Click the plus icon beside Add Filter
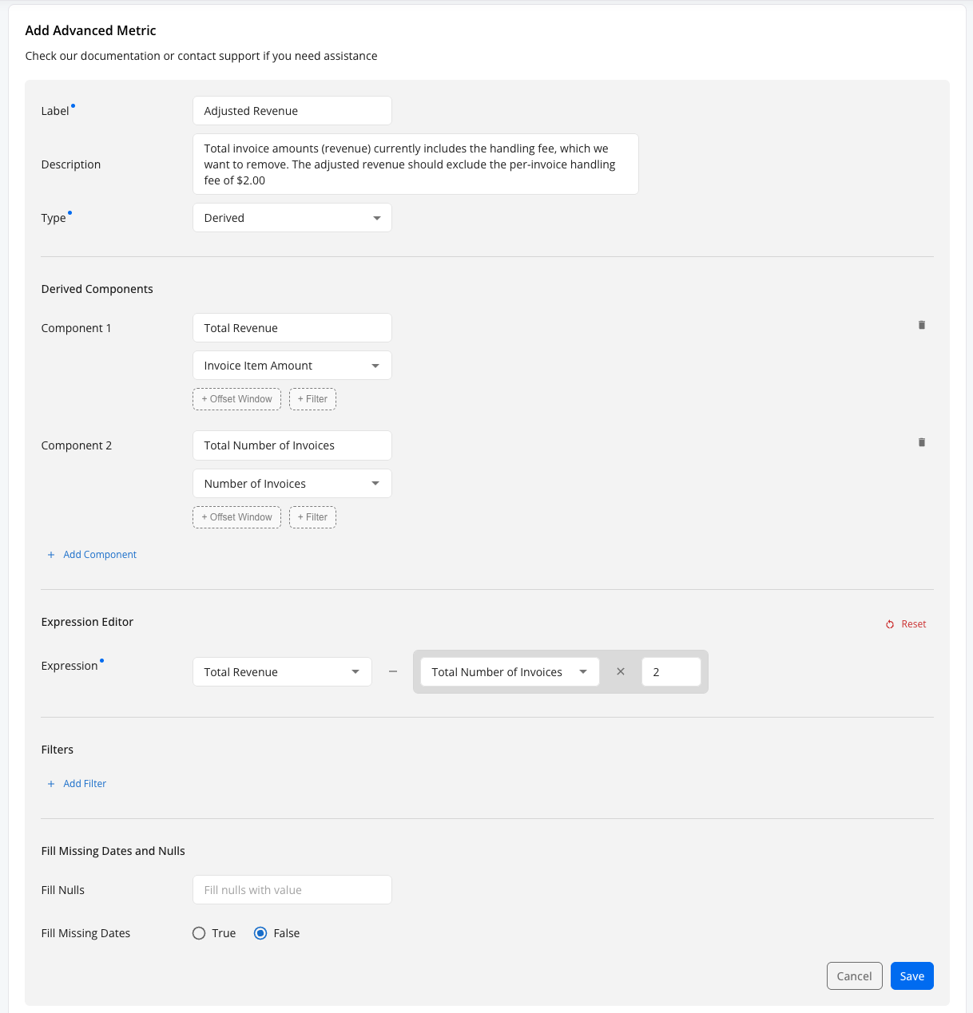The height and width of the screenshot is (1013, 973). (51, 784)
